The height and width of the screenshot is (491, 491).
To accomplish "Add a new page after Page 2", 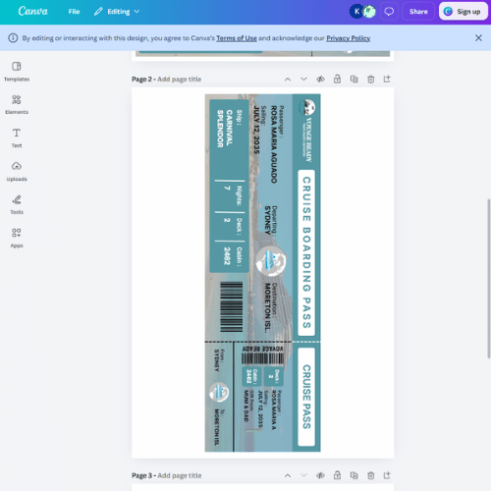I will (x=387, y=80).
